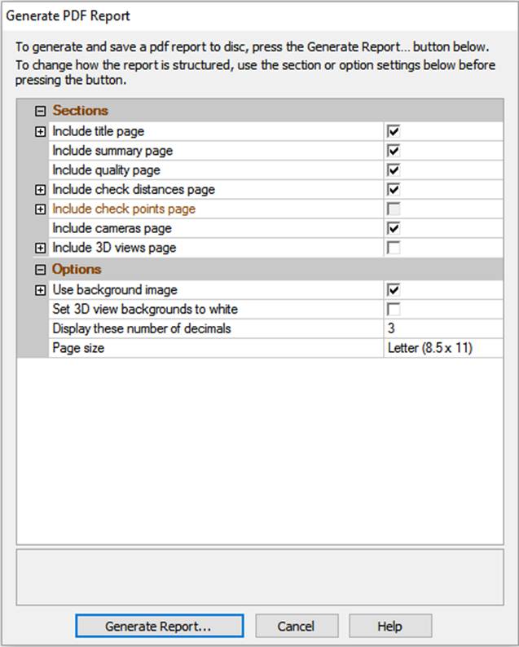This screenshot has width=519, height=647.
Task: Uncheck Include title page checkbox
Action: click(394, 131)
